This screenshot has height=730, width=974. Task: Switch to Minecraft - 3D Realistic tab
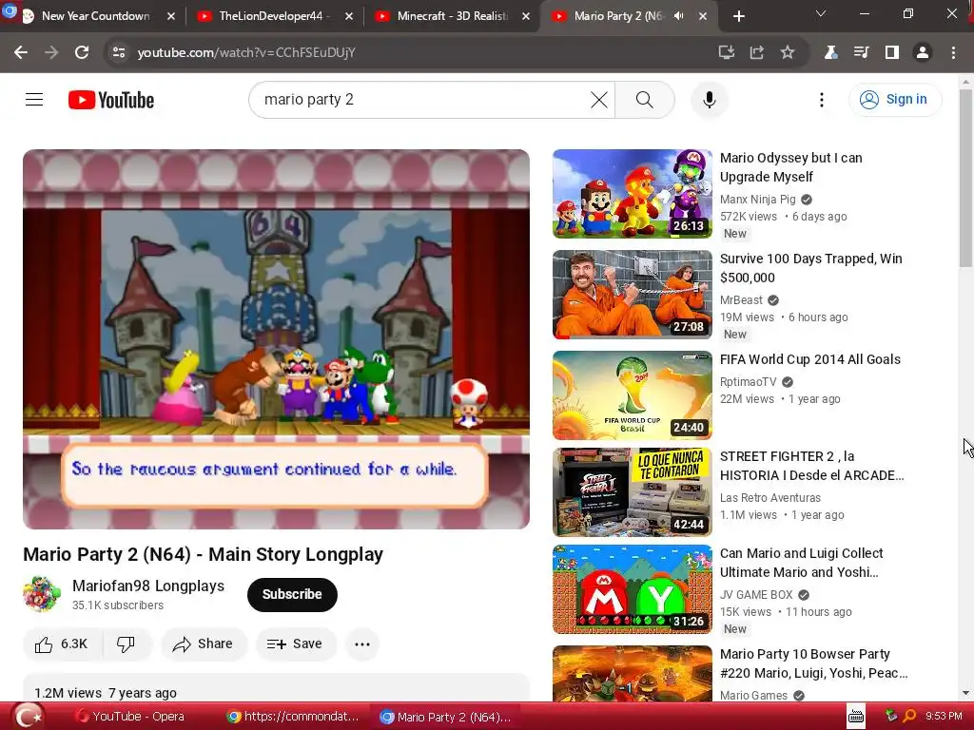click(452, 16)
